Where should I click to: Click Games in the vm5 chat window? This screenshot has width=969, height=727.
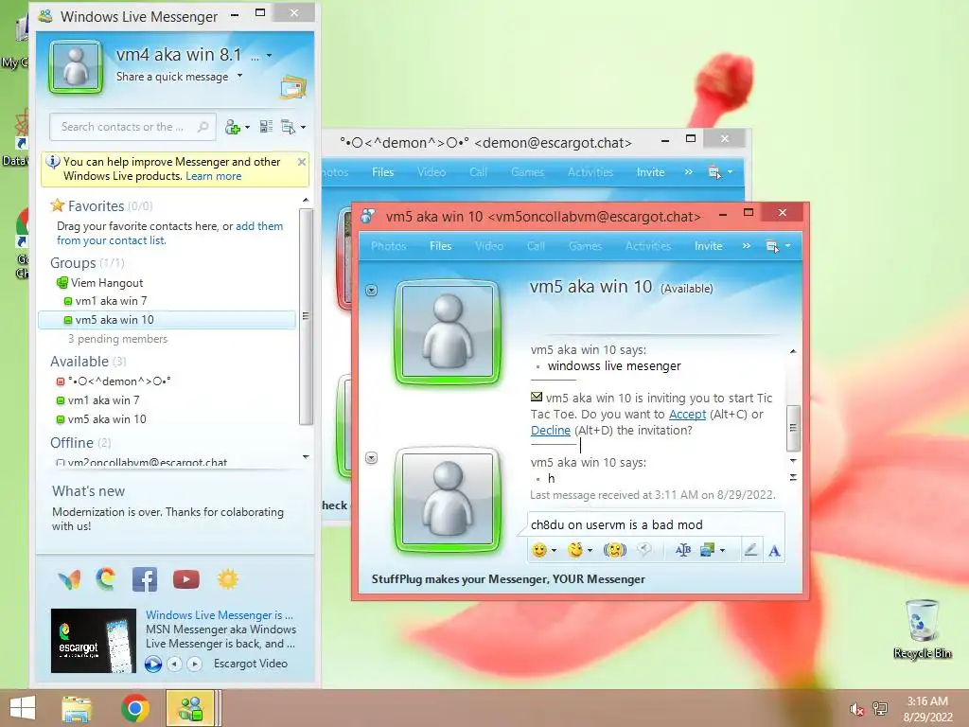point(585,246)
